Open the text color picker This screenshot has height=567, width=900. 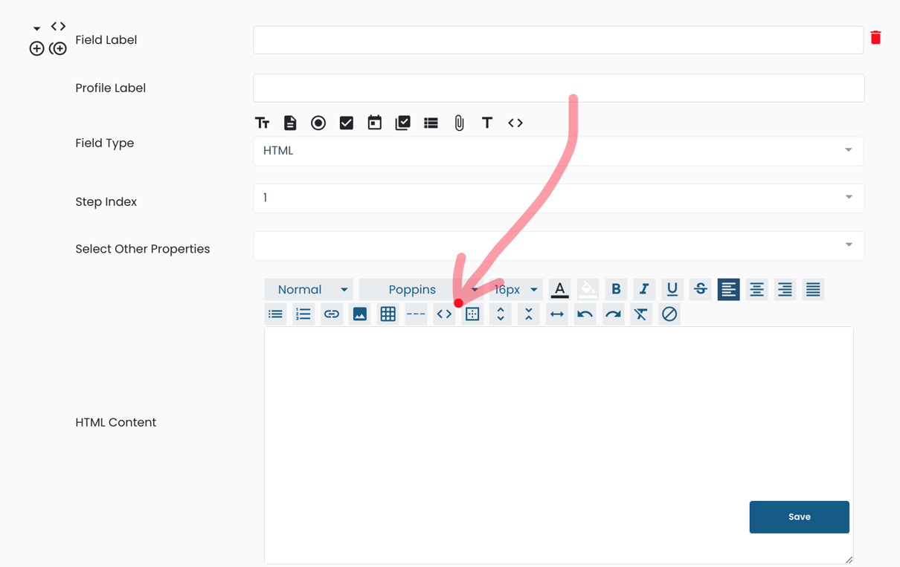click(x=559, y=289)
